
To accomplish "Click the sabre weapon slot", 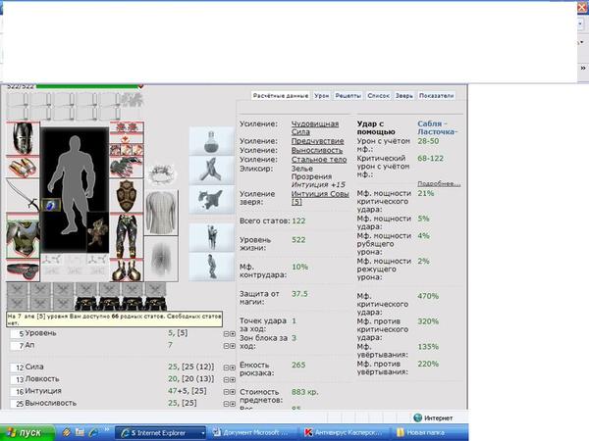I will (23, 195).
